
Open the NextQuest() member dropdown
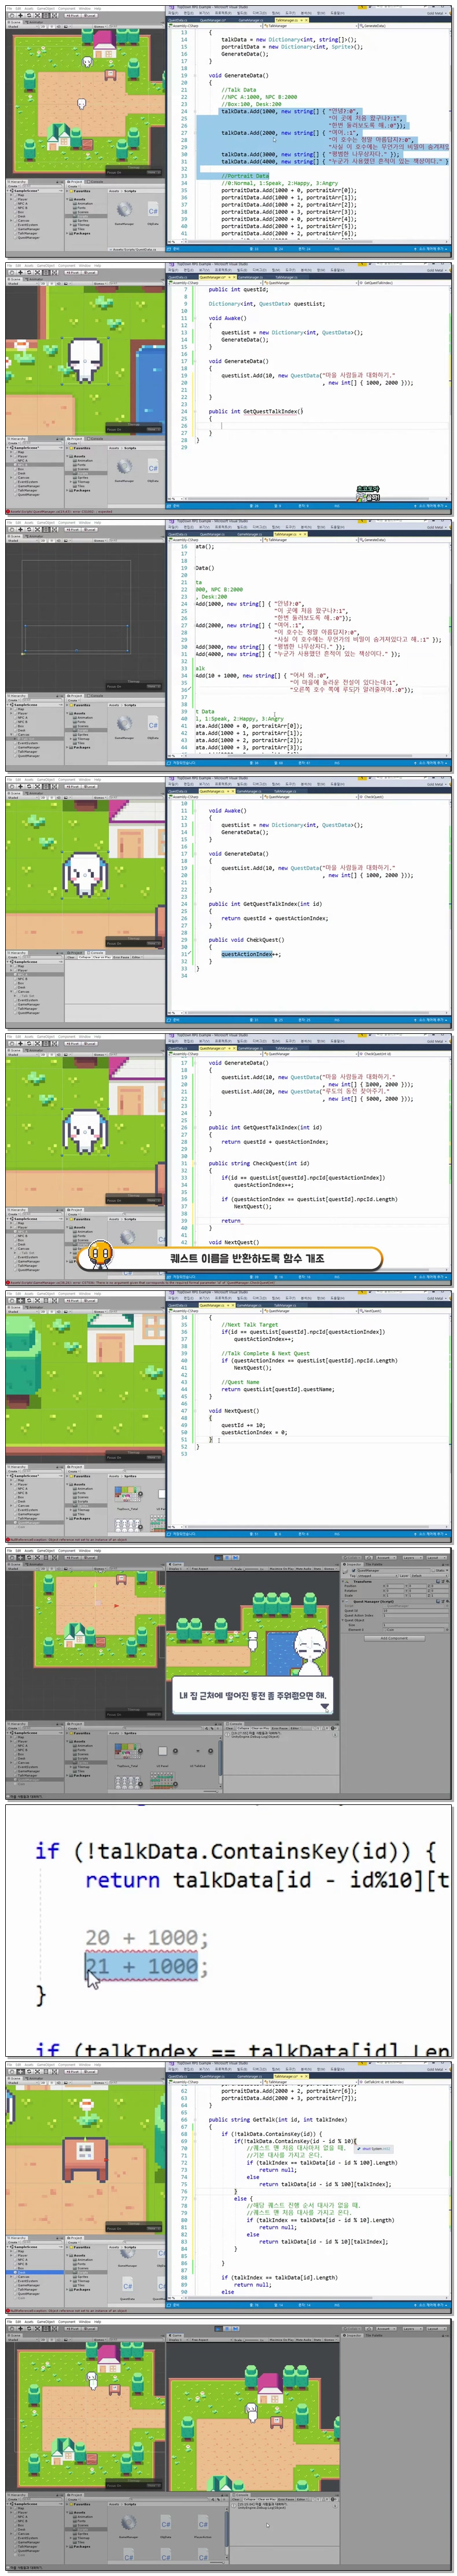pos(400,1310)
